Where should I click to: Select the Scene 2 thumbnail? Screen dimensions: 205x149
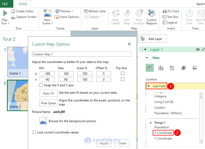18,95
